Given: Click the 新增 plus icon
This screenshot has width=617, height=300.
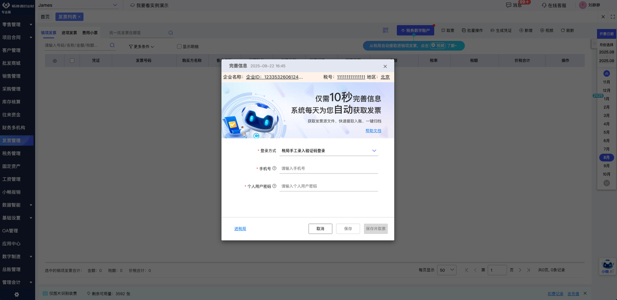Looking at the screenshot, I should (521, 30).
